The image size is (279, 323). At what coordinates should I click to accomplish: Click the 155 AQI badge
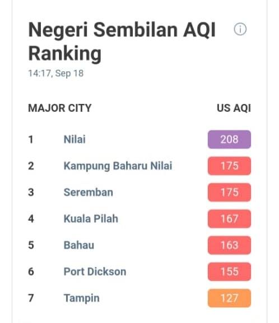(x=229, y=272)
